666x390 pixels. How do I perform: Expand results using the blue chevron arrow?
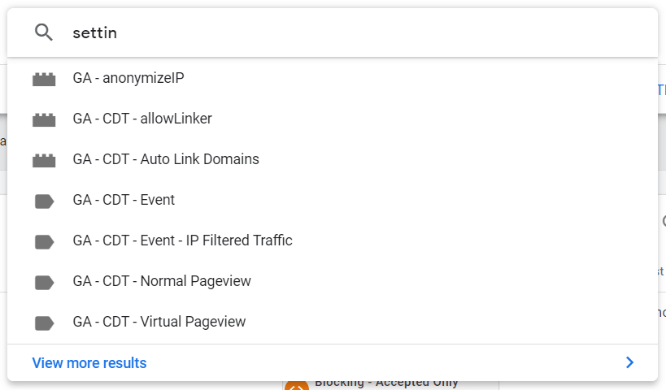point(630,362)
